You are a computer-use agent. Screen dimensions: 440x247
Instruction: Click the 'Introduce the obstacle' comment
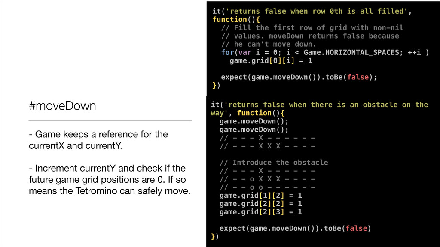[x=274, y=163]
